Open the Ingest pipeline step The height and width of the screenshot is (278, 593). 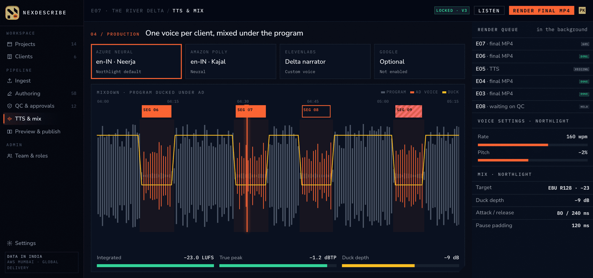[42, 81]
